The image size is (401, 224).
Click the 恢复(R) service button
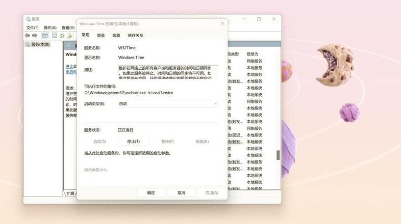(x=202, y=142)
